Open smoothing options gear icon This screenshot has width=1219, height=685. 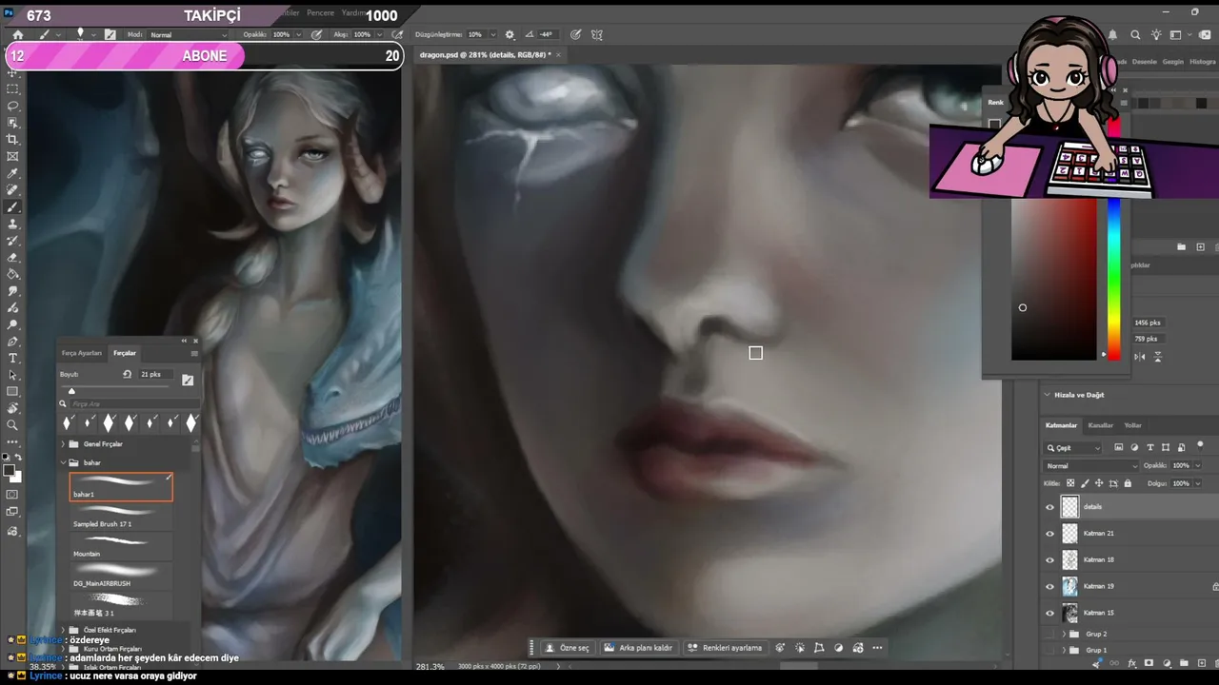[x=510, y=35]
